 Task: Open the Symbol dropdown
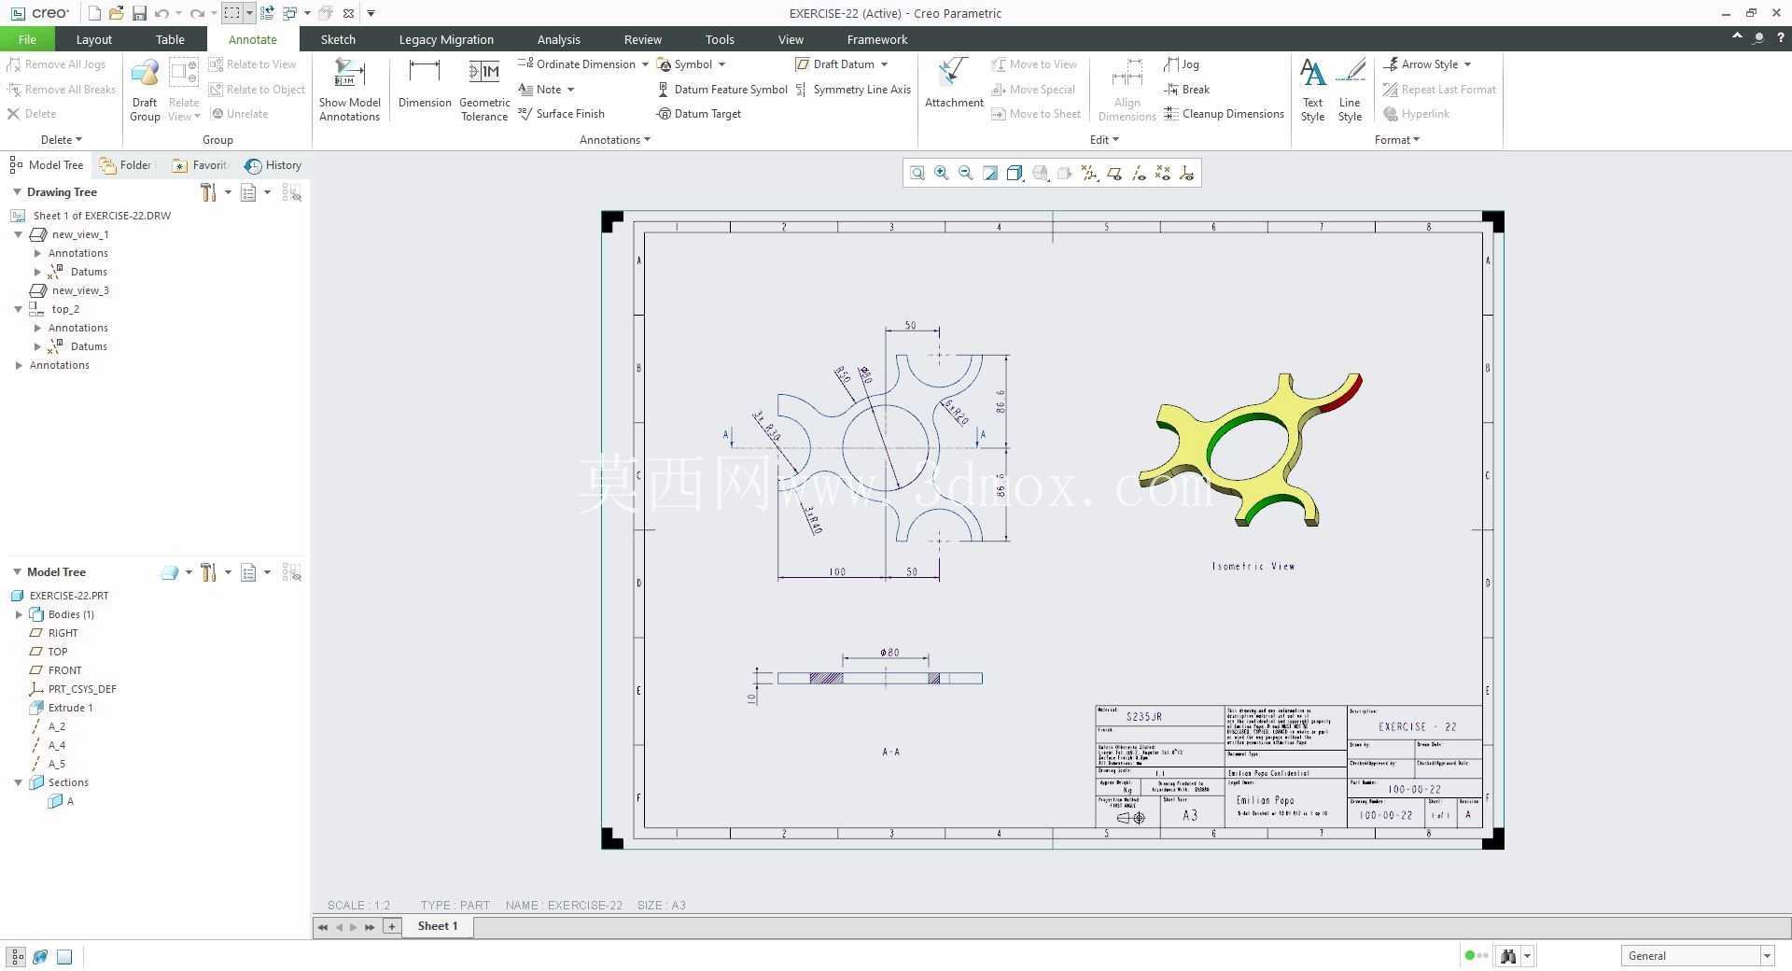point(721,64)
